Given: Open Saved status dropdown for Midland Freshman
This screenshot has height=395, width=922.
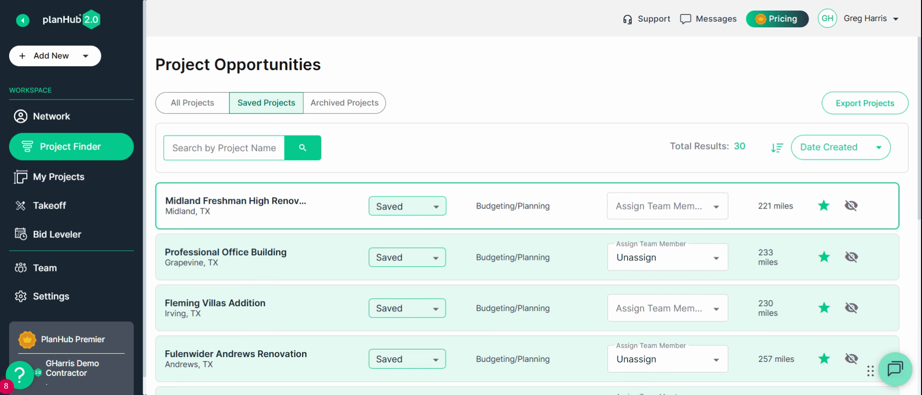Looking at the screenshot, I should tap(407, 206).
